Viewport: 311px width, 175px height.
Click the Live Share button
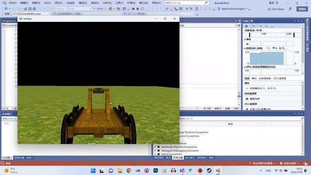click(276, 9)
